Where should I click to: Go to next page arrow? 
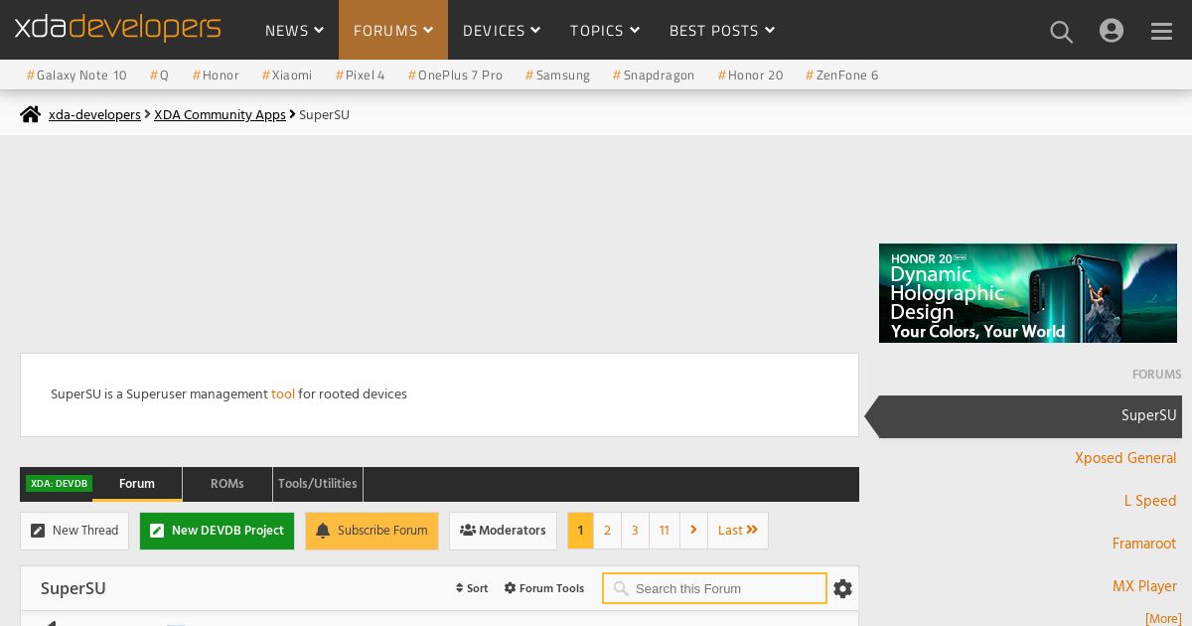tap(693, 531)
